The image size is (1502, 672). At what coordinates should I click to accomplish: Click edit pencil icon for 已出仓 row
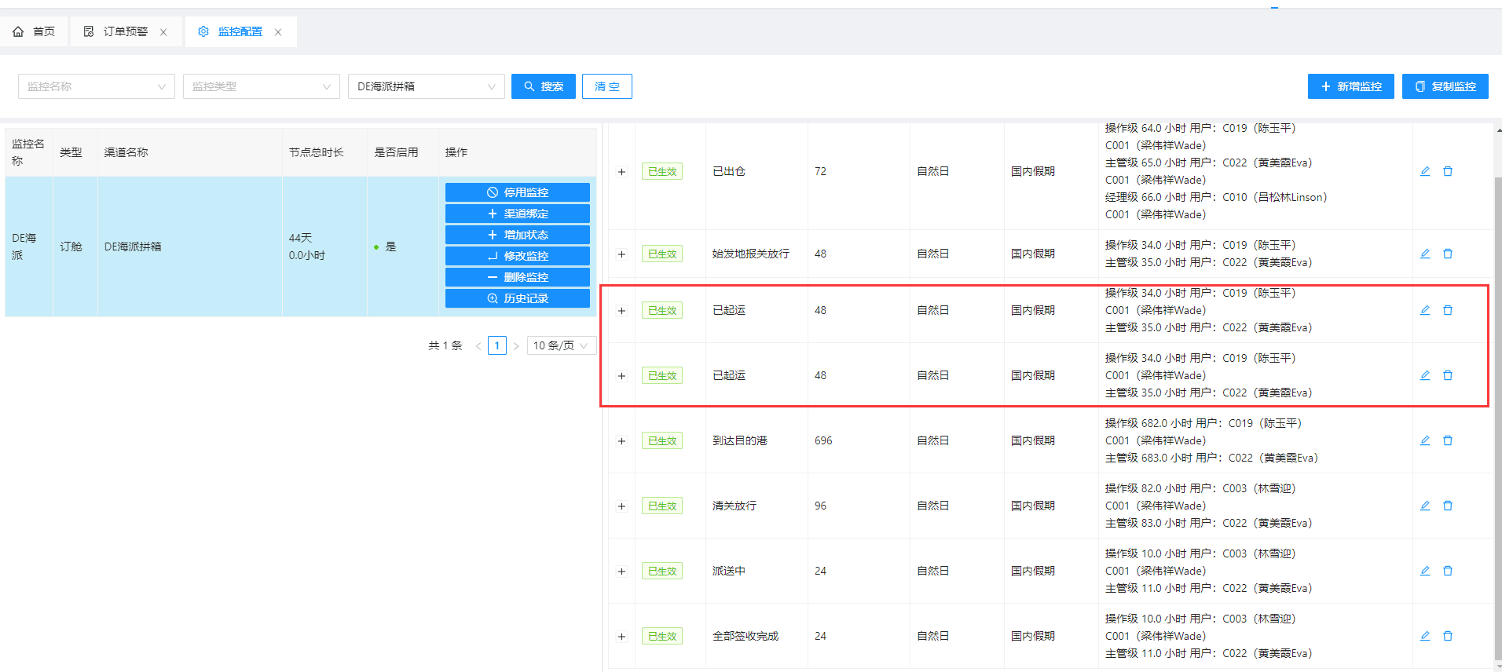pos(1424,171)
